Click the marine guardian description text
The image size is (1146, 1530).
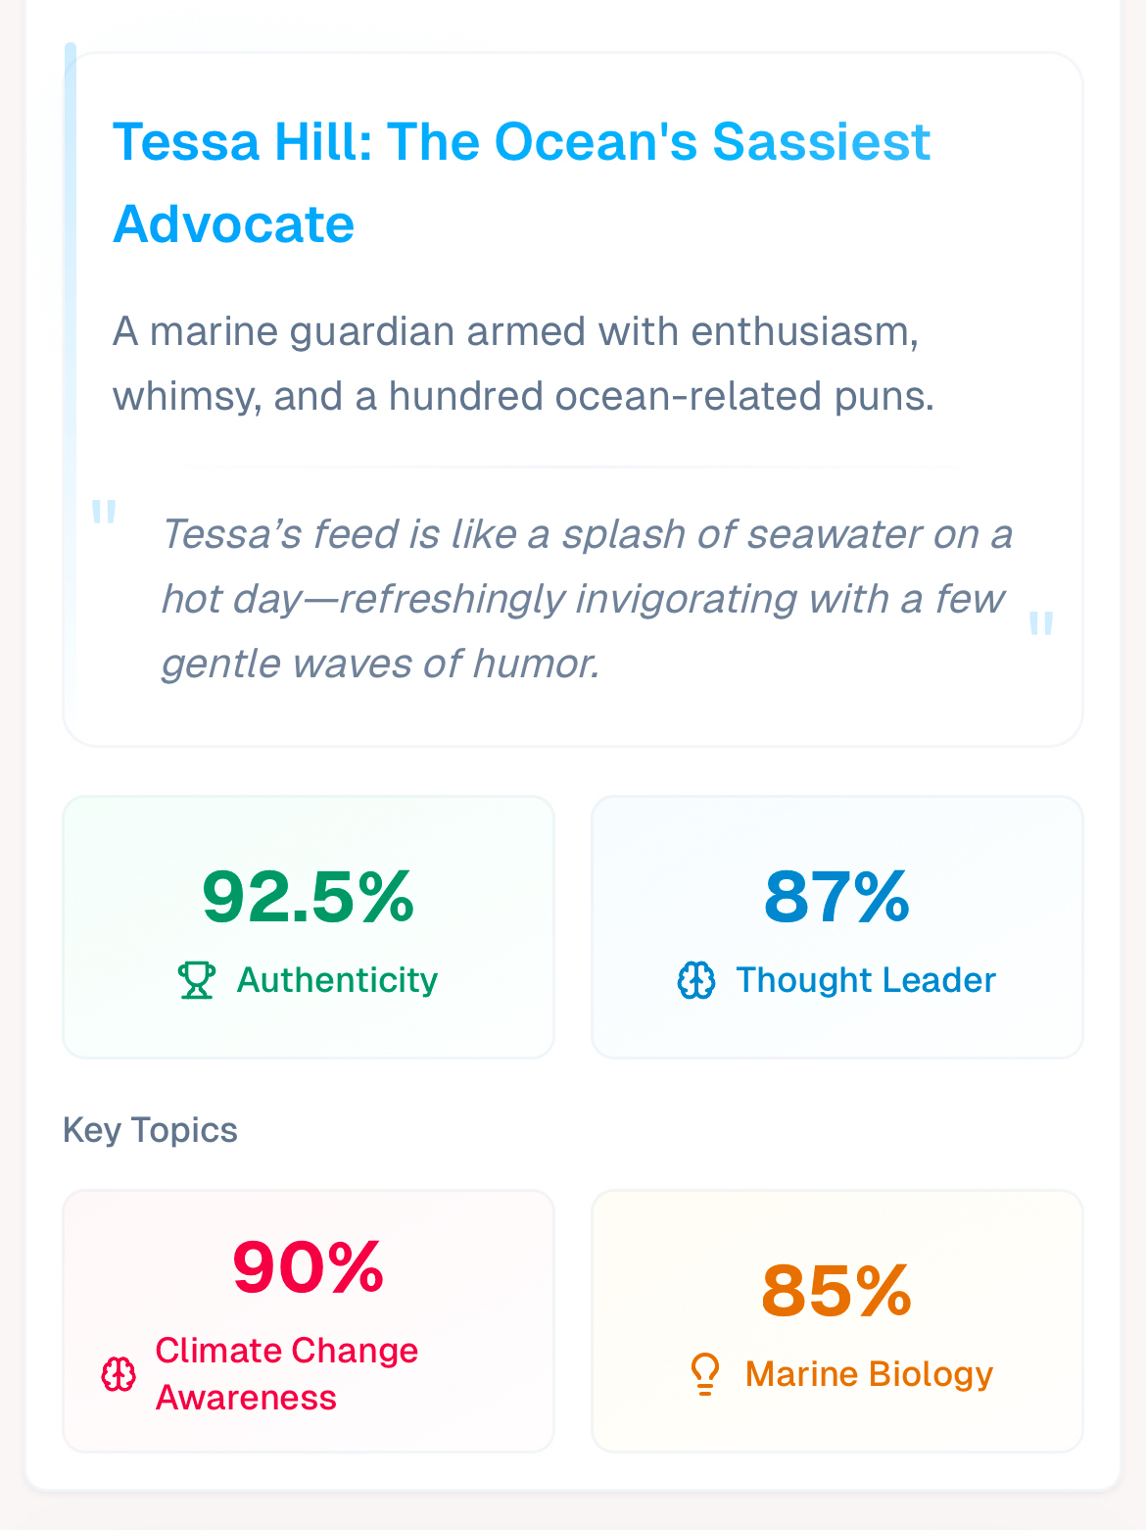523,364
